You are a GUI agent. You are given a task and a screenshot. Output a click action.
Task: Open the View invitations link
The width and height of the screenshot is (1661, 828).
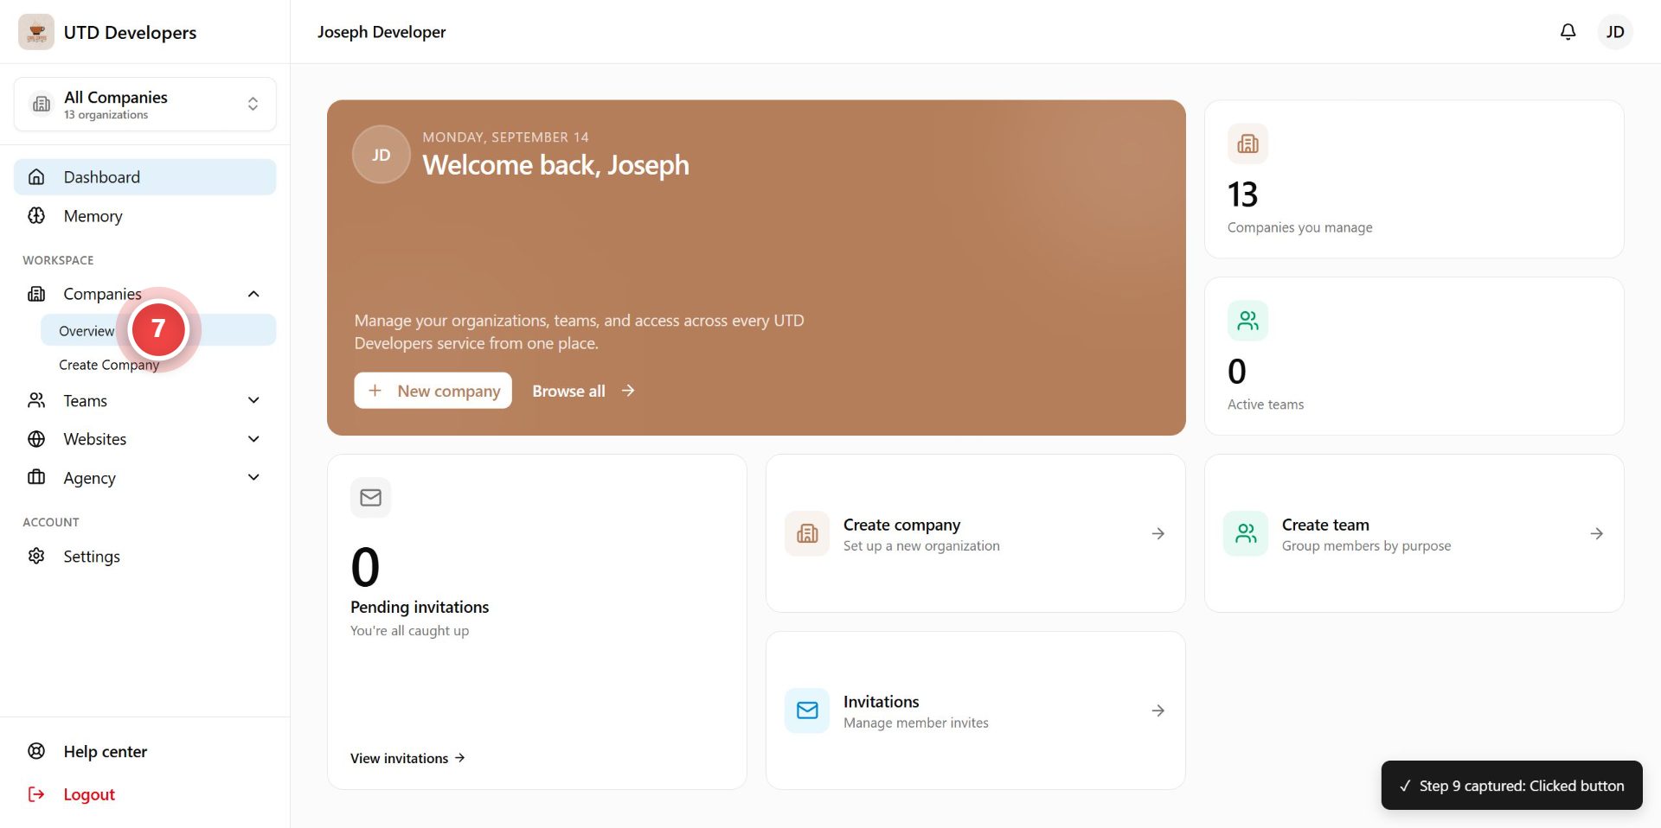point(407,758)
